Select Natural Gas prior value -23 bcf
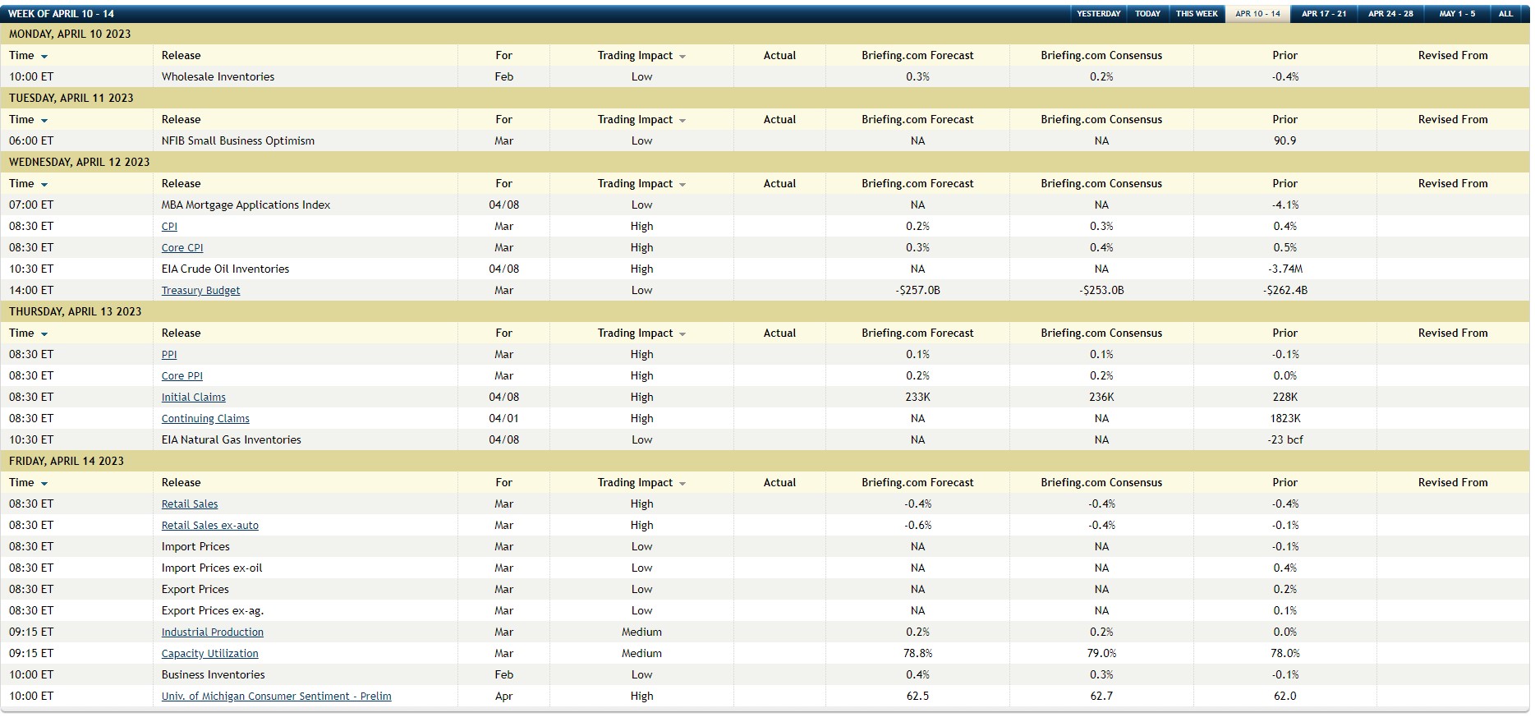The height and width of the screenshot is (722, 1535). 1285,439
